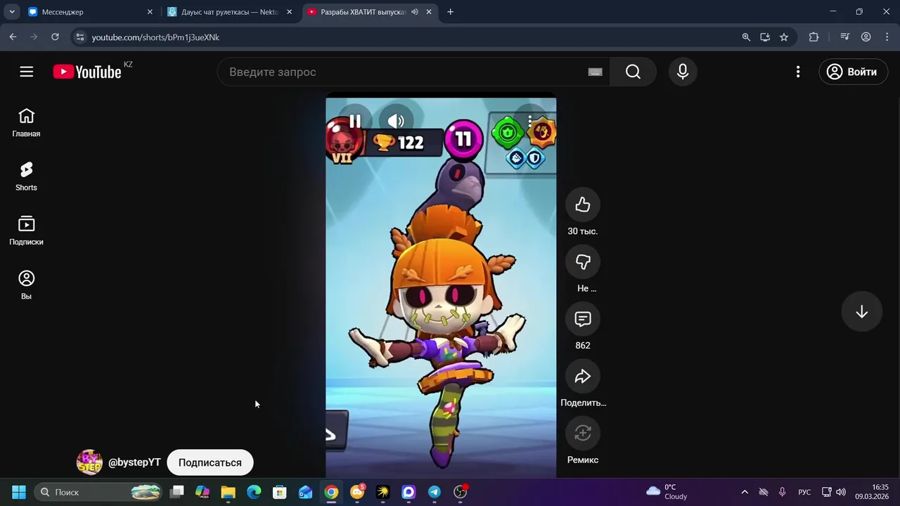Go to next short with down arrow
Viewport: 900px width, 506px height.
pos(861,311)
